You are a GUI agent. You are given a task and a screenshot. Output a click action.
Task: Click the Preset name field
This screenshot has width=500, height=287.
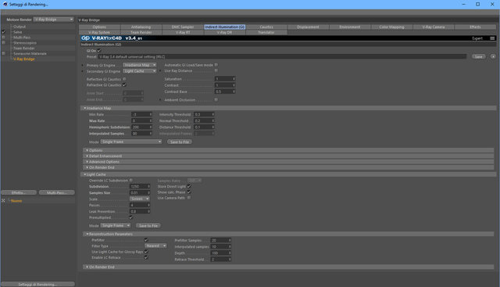click(x=282, y=56)
